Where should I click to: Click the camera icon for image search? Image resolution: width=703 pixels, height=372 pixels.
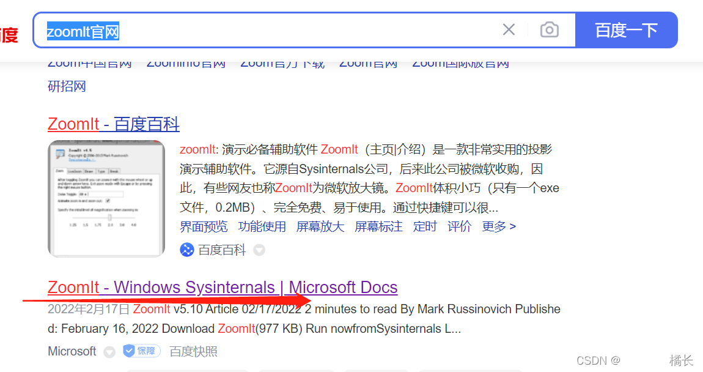(x=549, y=29)
